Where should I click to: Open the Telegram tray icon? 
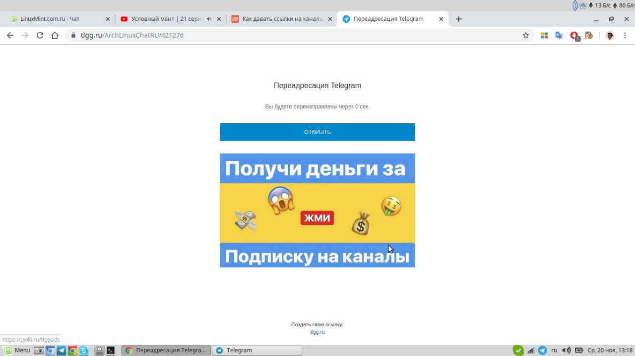click(542, 350)
